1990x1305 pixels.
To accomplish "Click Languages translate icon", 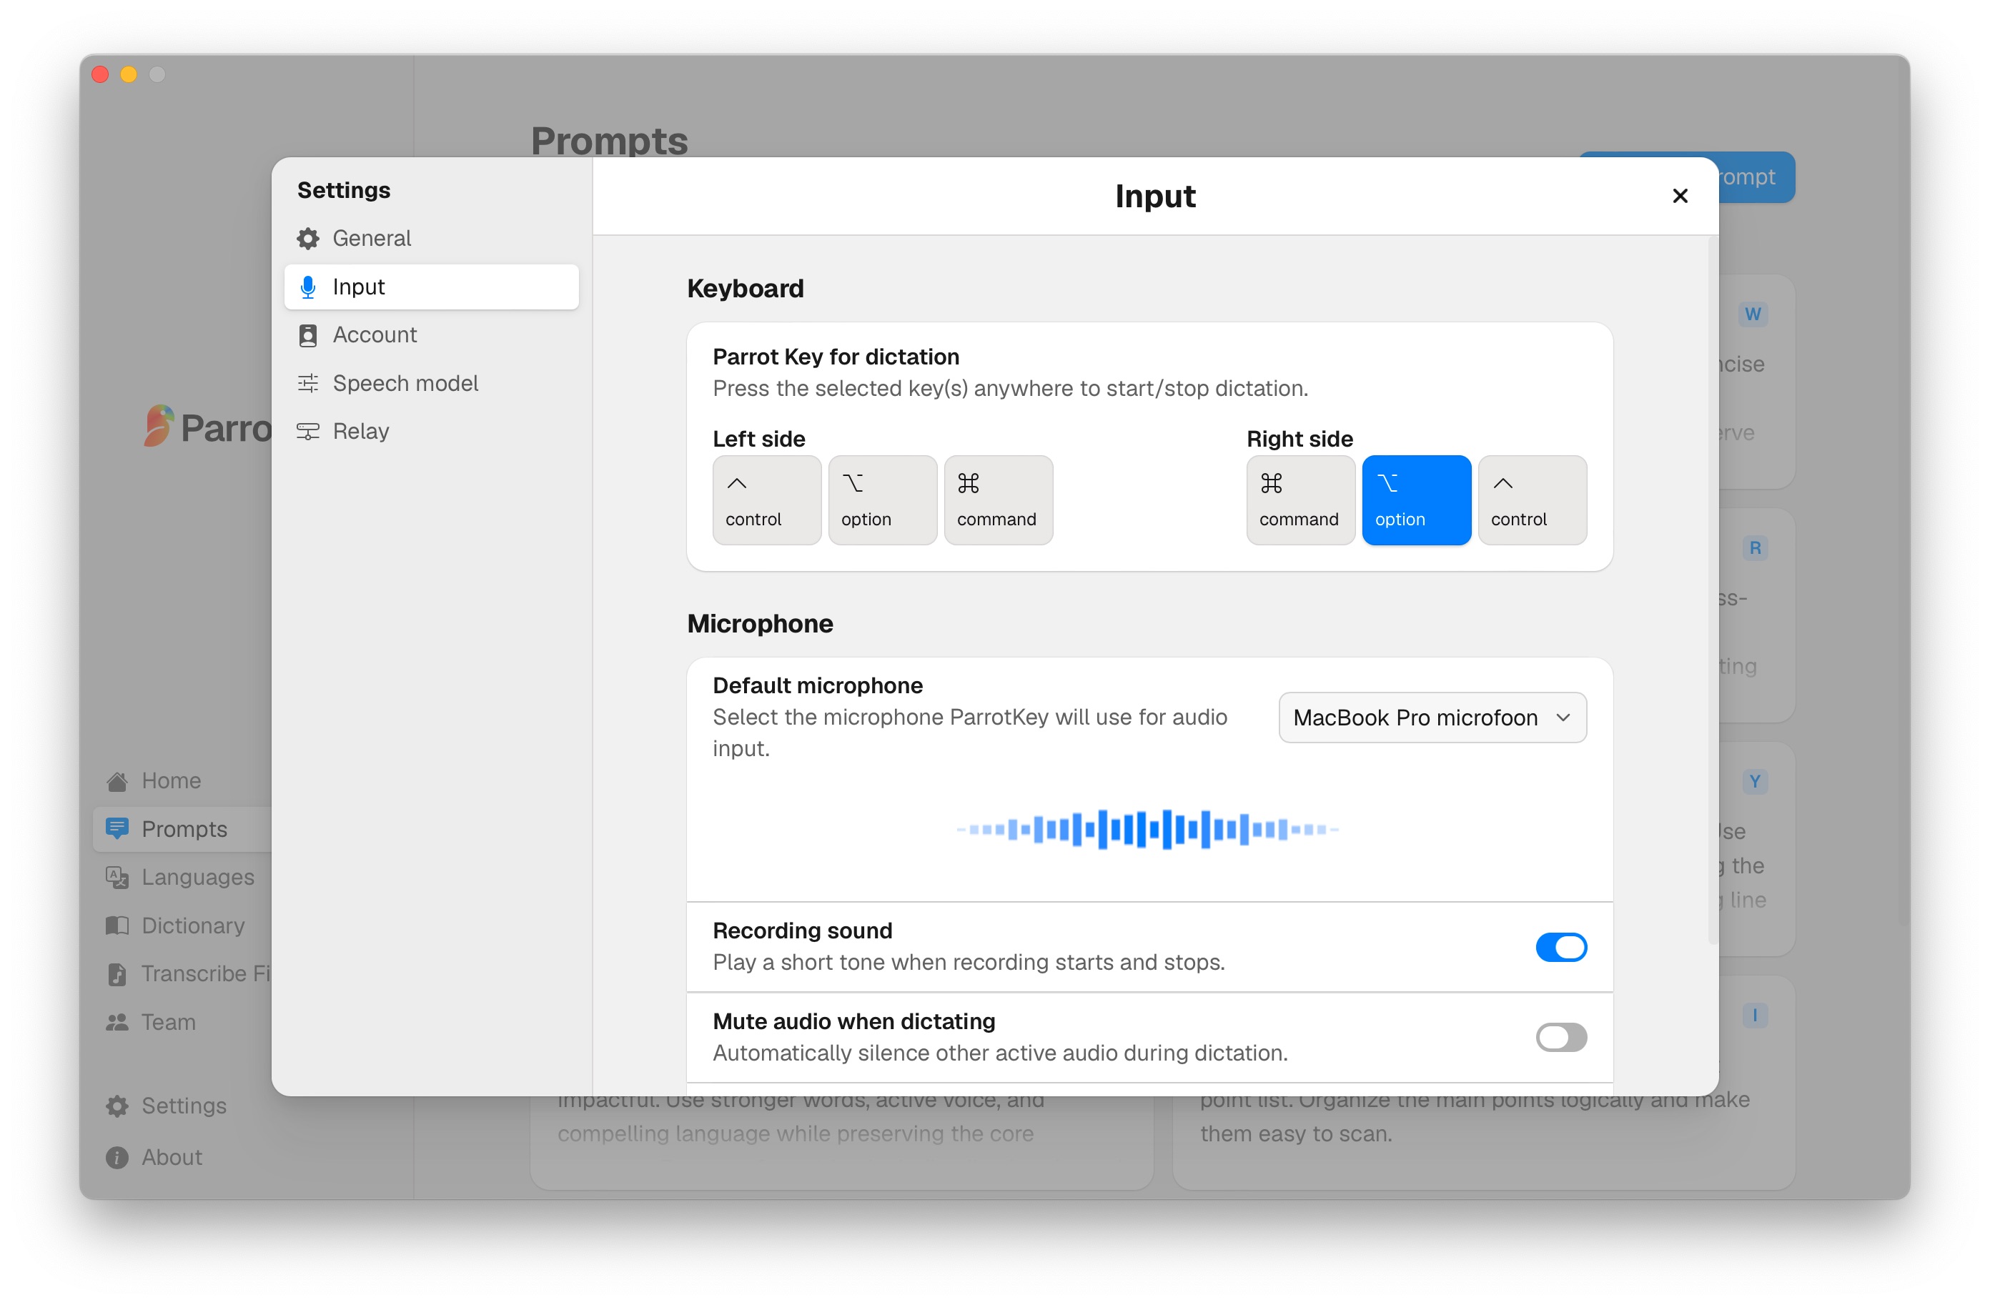I will pyautogui.click(x=117, y=877).
